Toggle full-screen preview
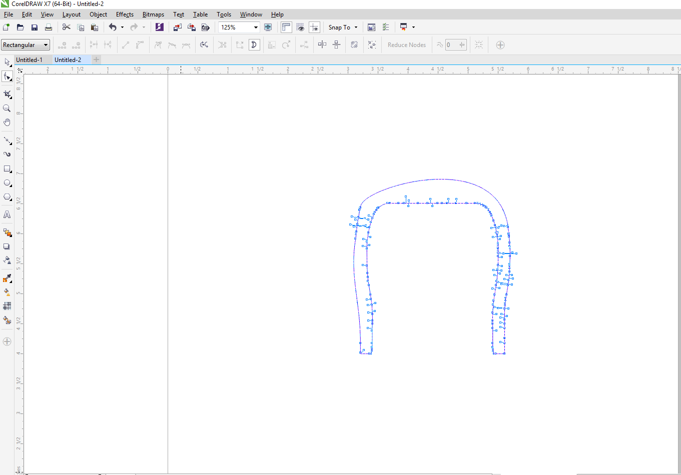Viewport: 681px width, 475px height. [268, 27]
